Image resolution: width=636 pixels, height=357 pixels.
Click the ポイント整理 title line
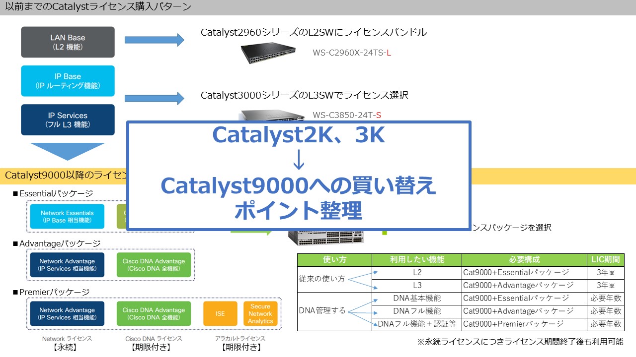pos(299,211)
